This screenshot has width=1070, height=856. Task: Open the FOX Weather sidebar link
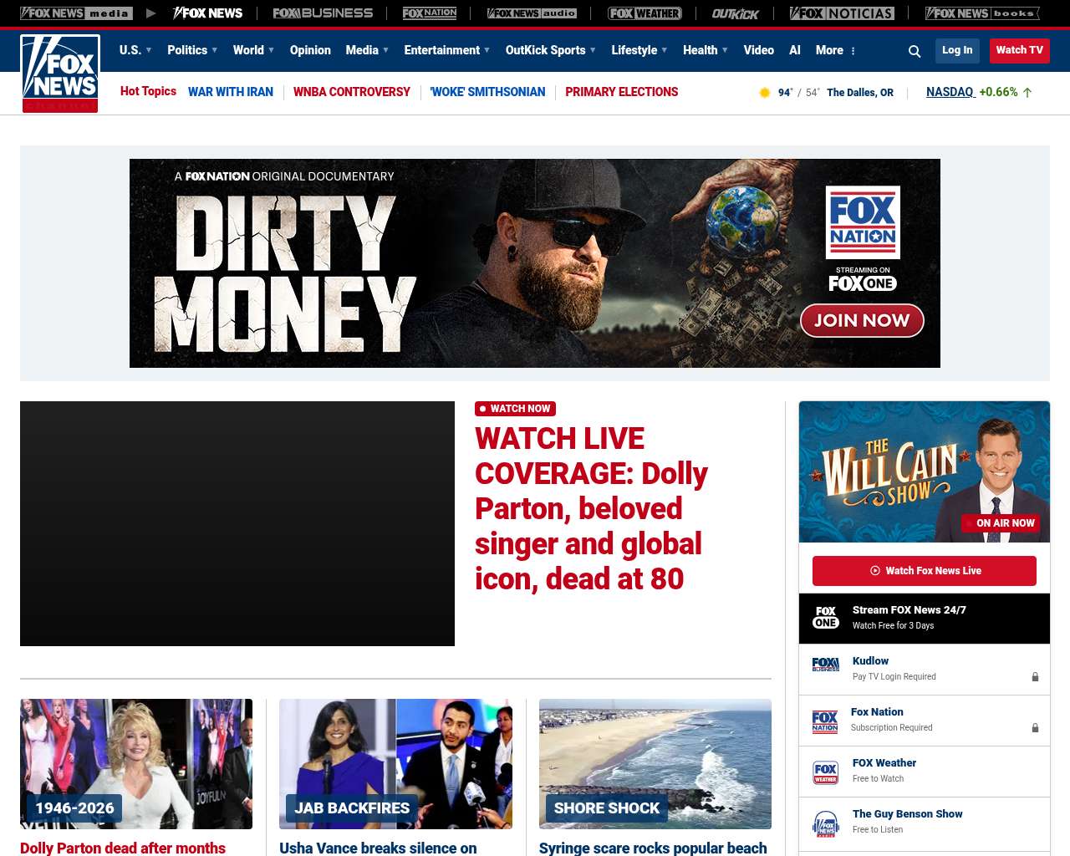point(884,763)
